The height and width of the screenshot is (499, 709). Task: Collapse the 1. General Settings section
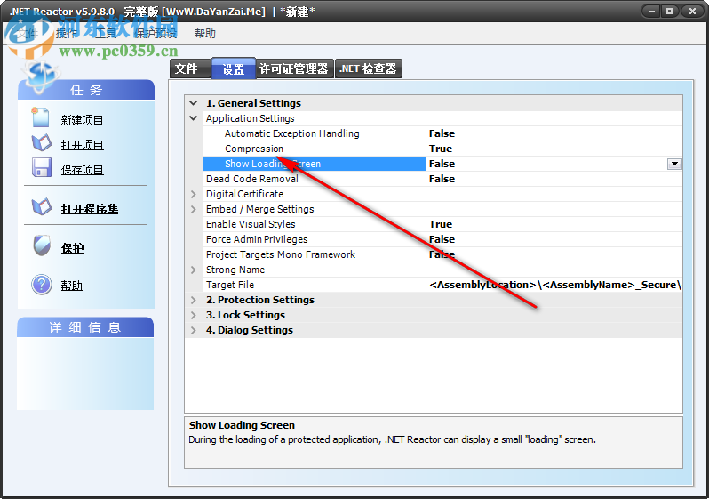(x=194, y=103)
